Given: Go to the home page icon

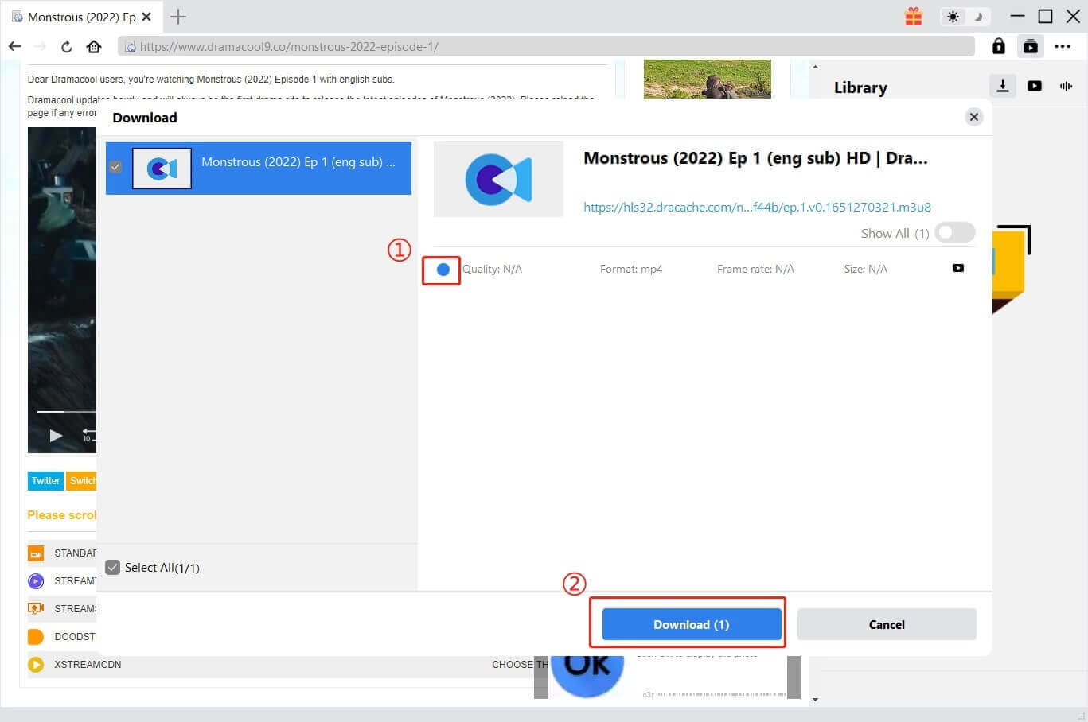Looking at the screenshot, I should pos(94,46).
